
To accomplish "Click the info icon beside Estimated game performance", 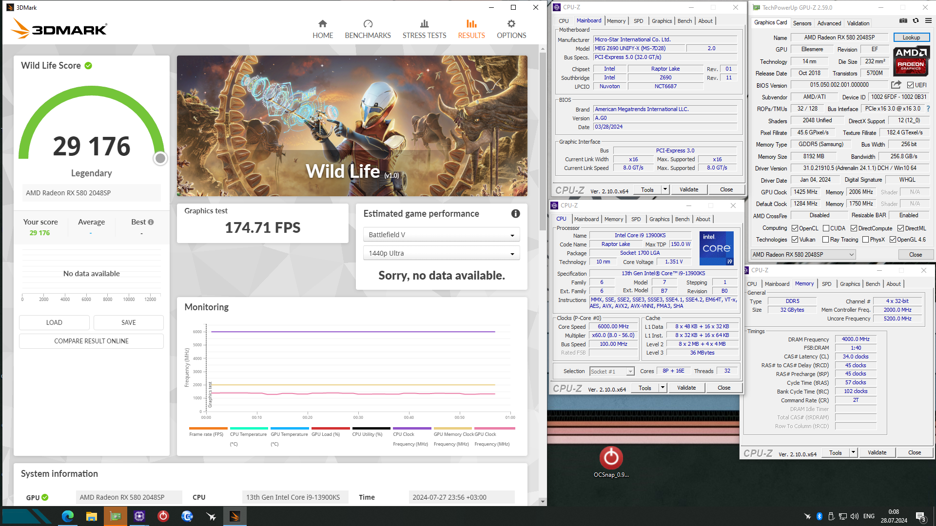I will coord(515,213).
